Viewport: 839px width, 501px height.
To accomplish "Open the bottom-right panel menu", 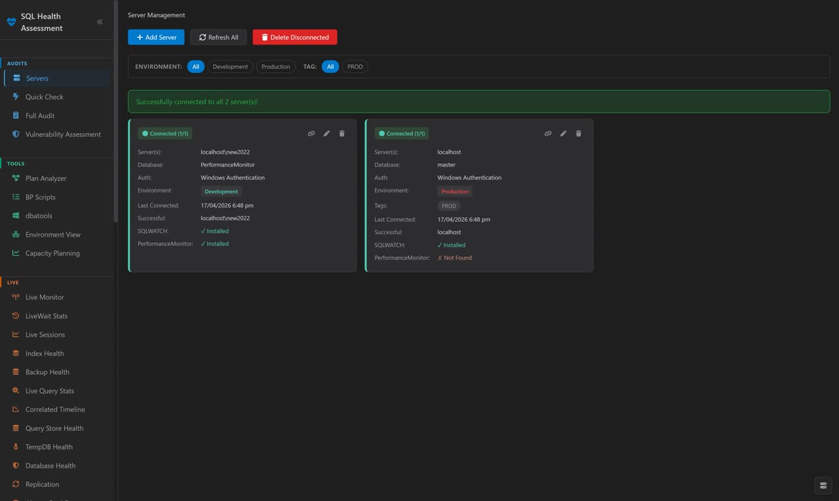I will (823, 485).
